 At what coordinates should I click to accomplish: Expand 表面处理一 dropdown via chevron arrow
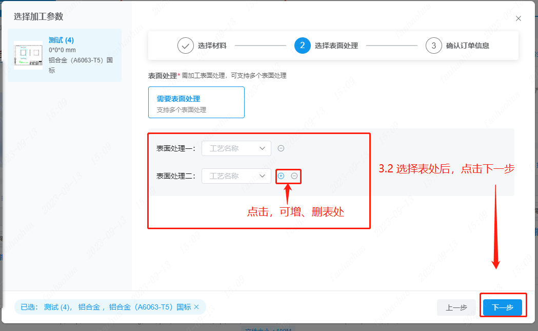pos(263,148)
